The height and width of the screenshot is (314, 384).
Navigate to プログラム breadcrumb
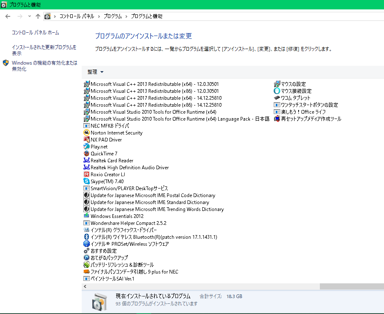[113, 16]
